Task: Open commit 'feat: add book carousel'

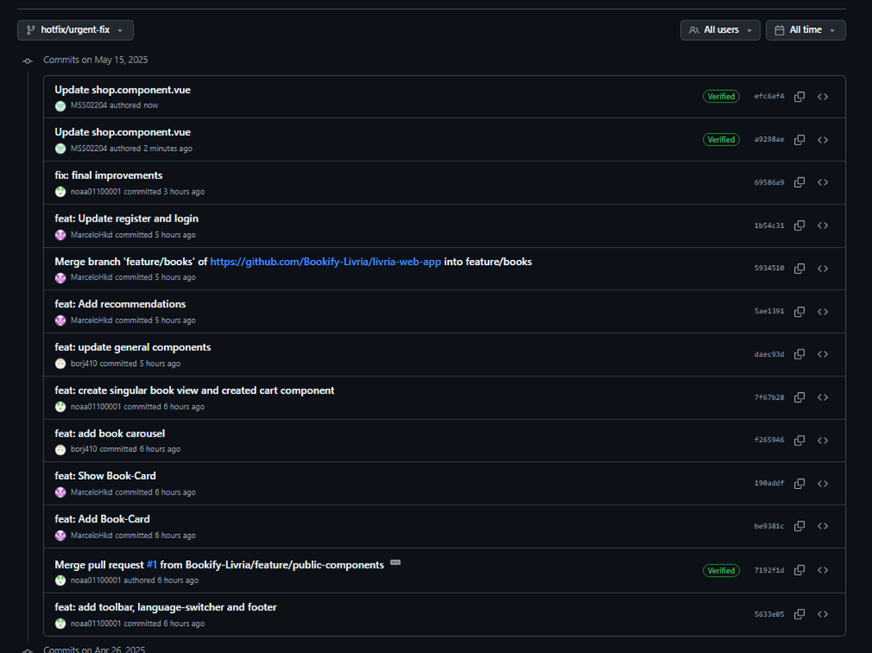Action: tap(110, 433)
